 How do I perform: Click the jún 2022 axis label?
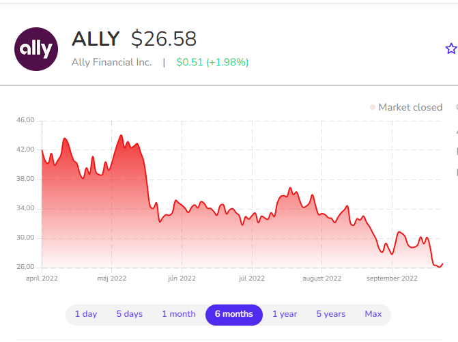coord(182,278)
